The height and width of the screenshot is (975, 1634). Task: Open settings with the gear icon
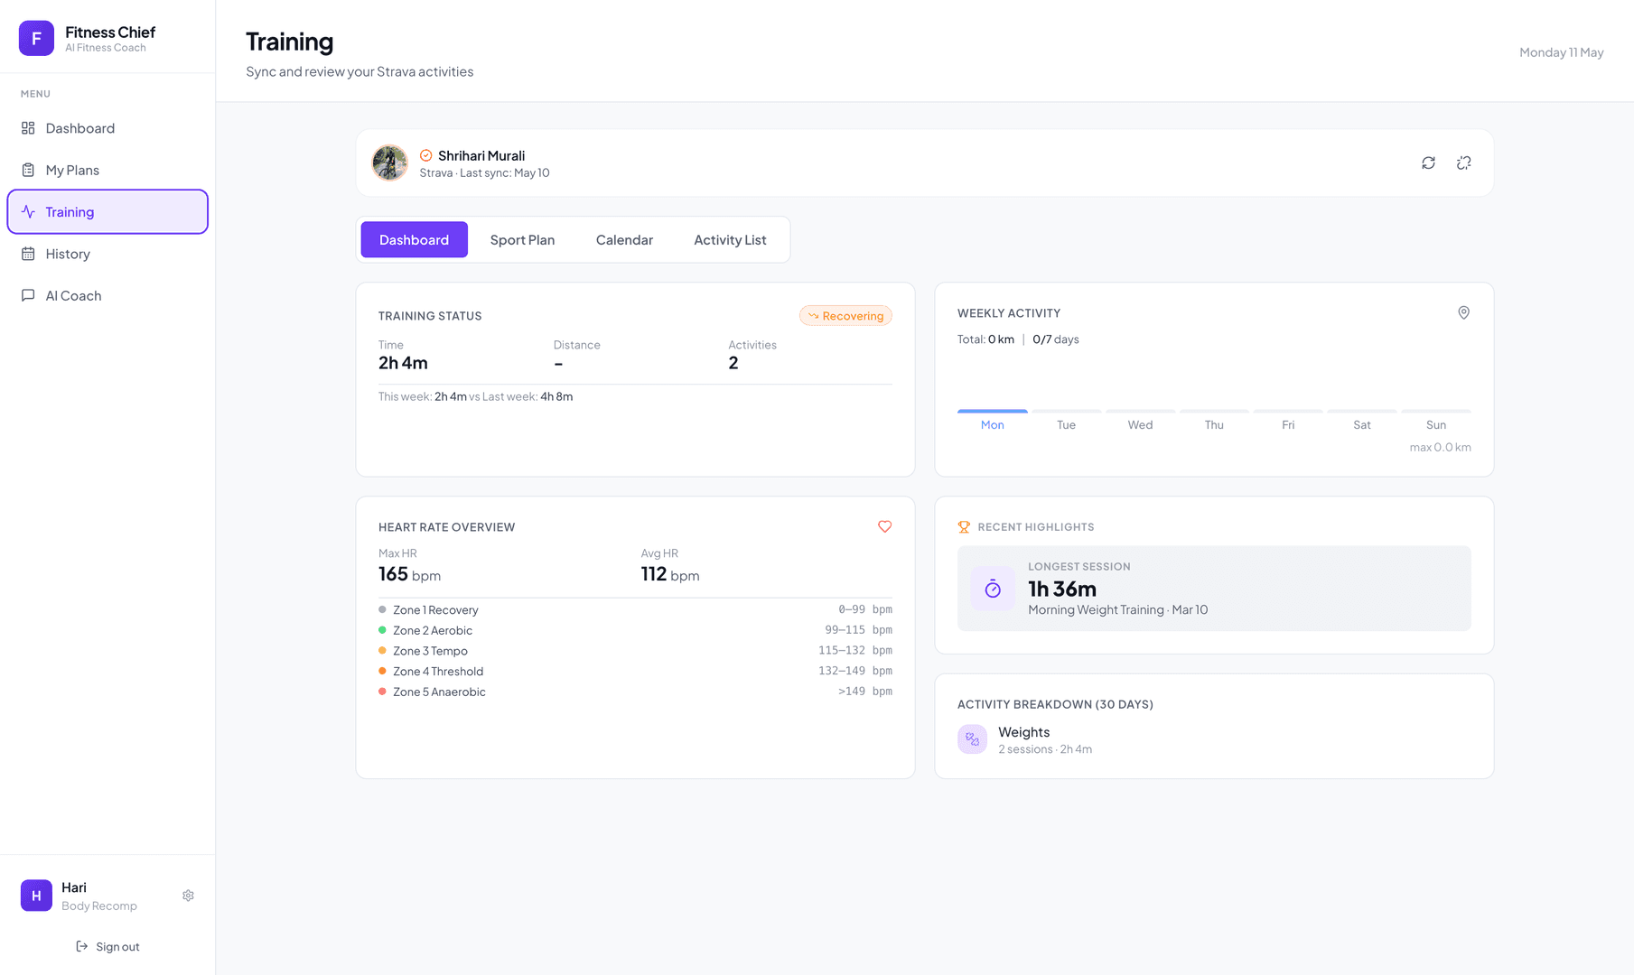click(188, 896)
